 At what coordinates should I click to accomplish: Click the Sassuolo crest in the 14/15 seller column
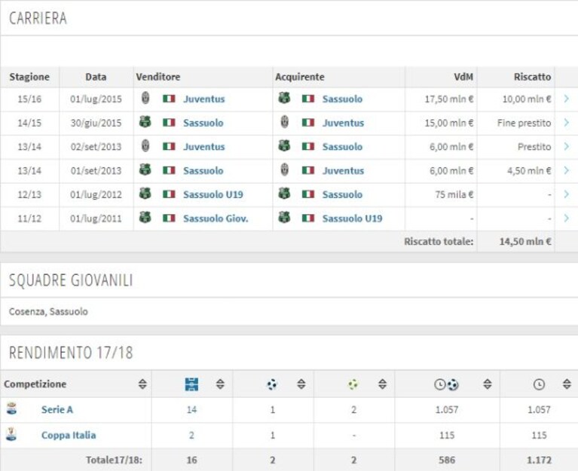coord(145,122)
